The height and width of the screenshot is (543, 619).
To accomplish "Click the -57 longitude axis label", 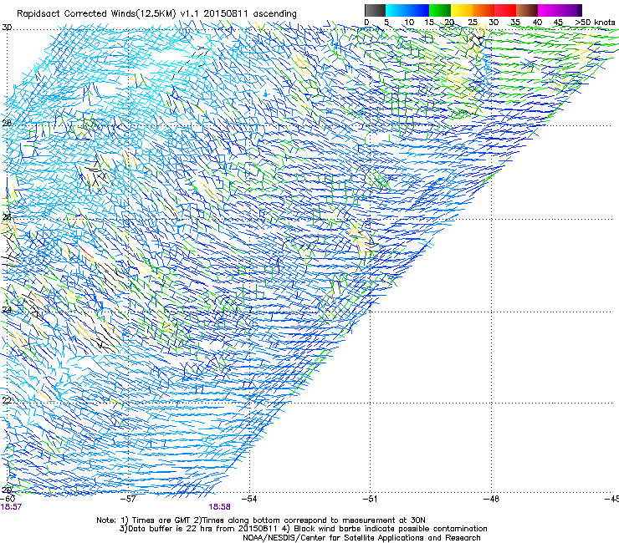I will point(128,499).
